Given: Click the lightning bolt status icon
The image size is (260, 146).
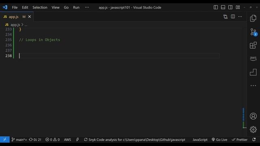Looking at the screenshot, I should click(x=78, y=140).
